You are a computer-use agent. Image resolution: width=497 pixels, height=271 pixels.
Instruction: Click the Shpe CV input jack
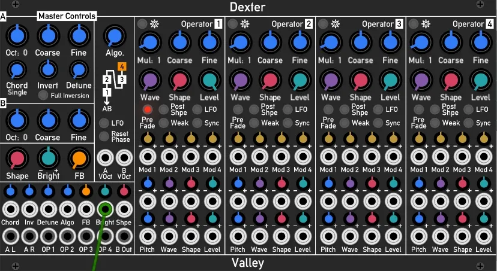tap(124, 209)
